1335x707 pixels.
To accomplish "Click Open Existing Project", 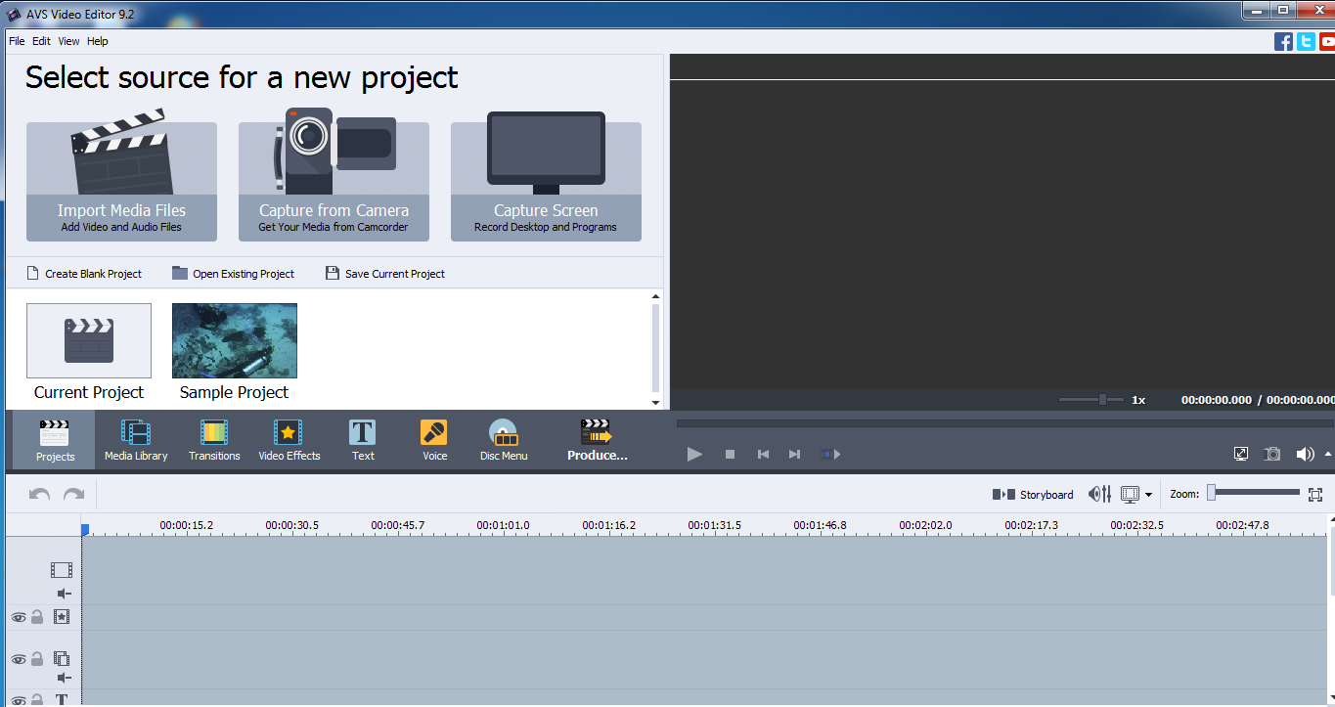I will 233,274.
